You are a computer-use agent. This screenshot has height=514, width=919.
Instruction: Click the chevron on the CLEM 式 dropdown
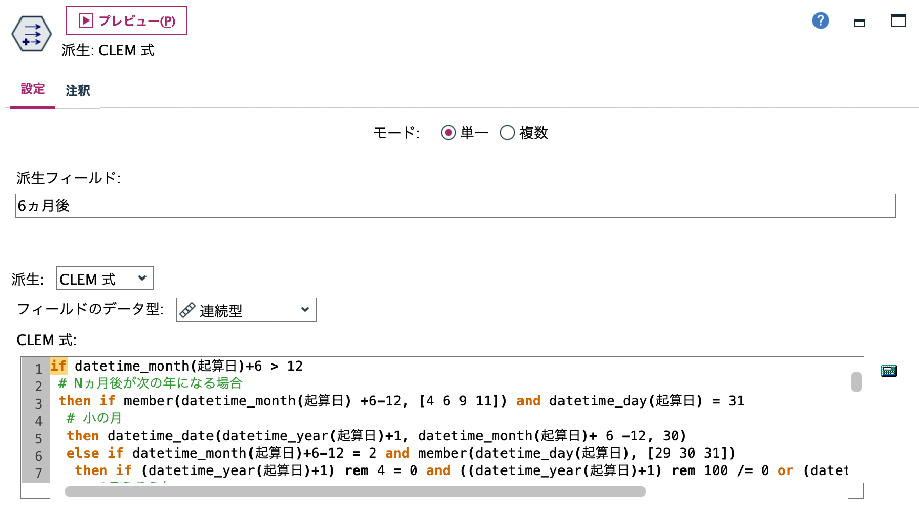pyautogui.click(x=142, y=278)
